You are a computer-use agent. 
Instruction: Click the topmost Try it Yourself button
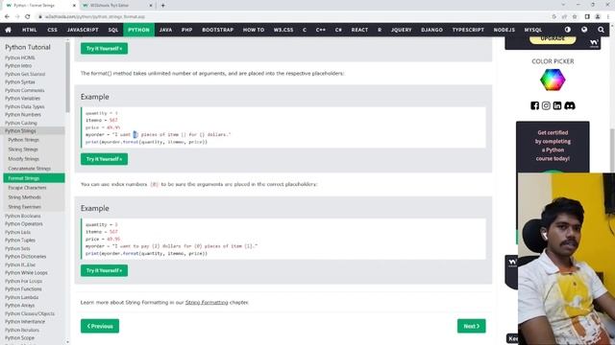pos(104,49)
